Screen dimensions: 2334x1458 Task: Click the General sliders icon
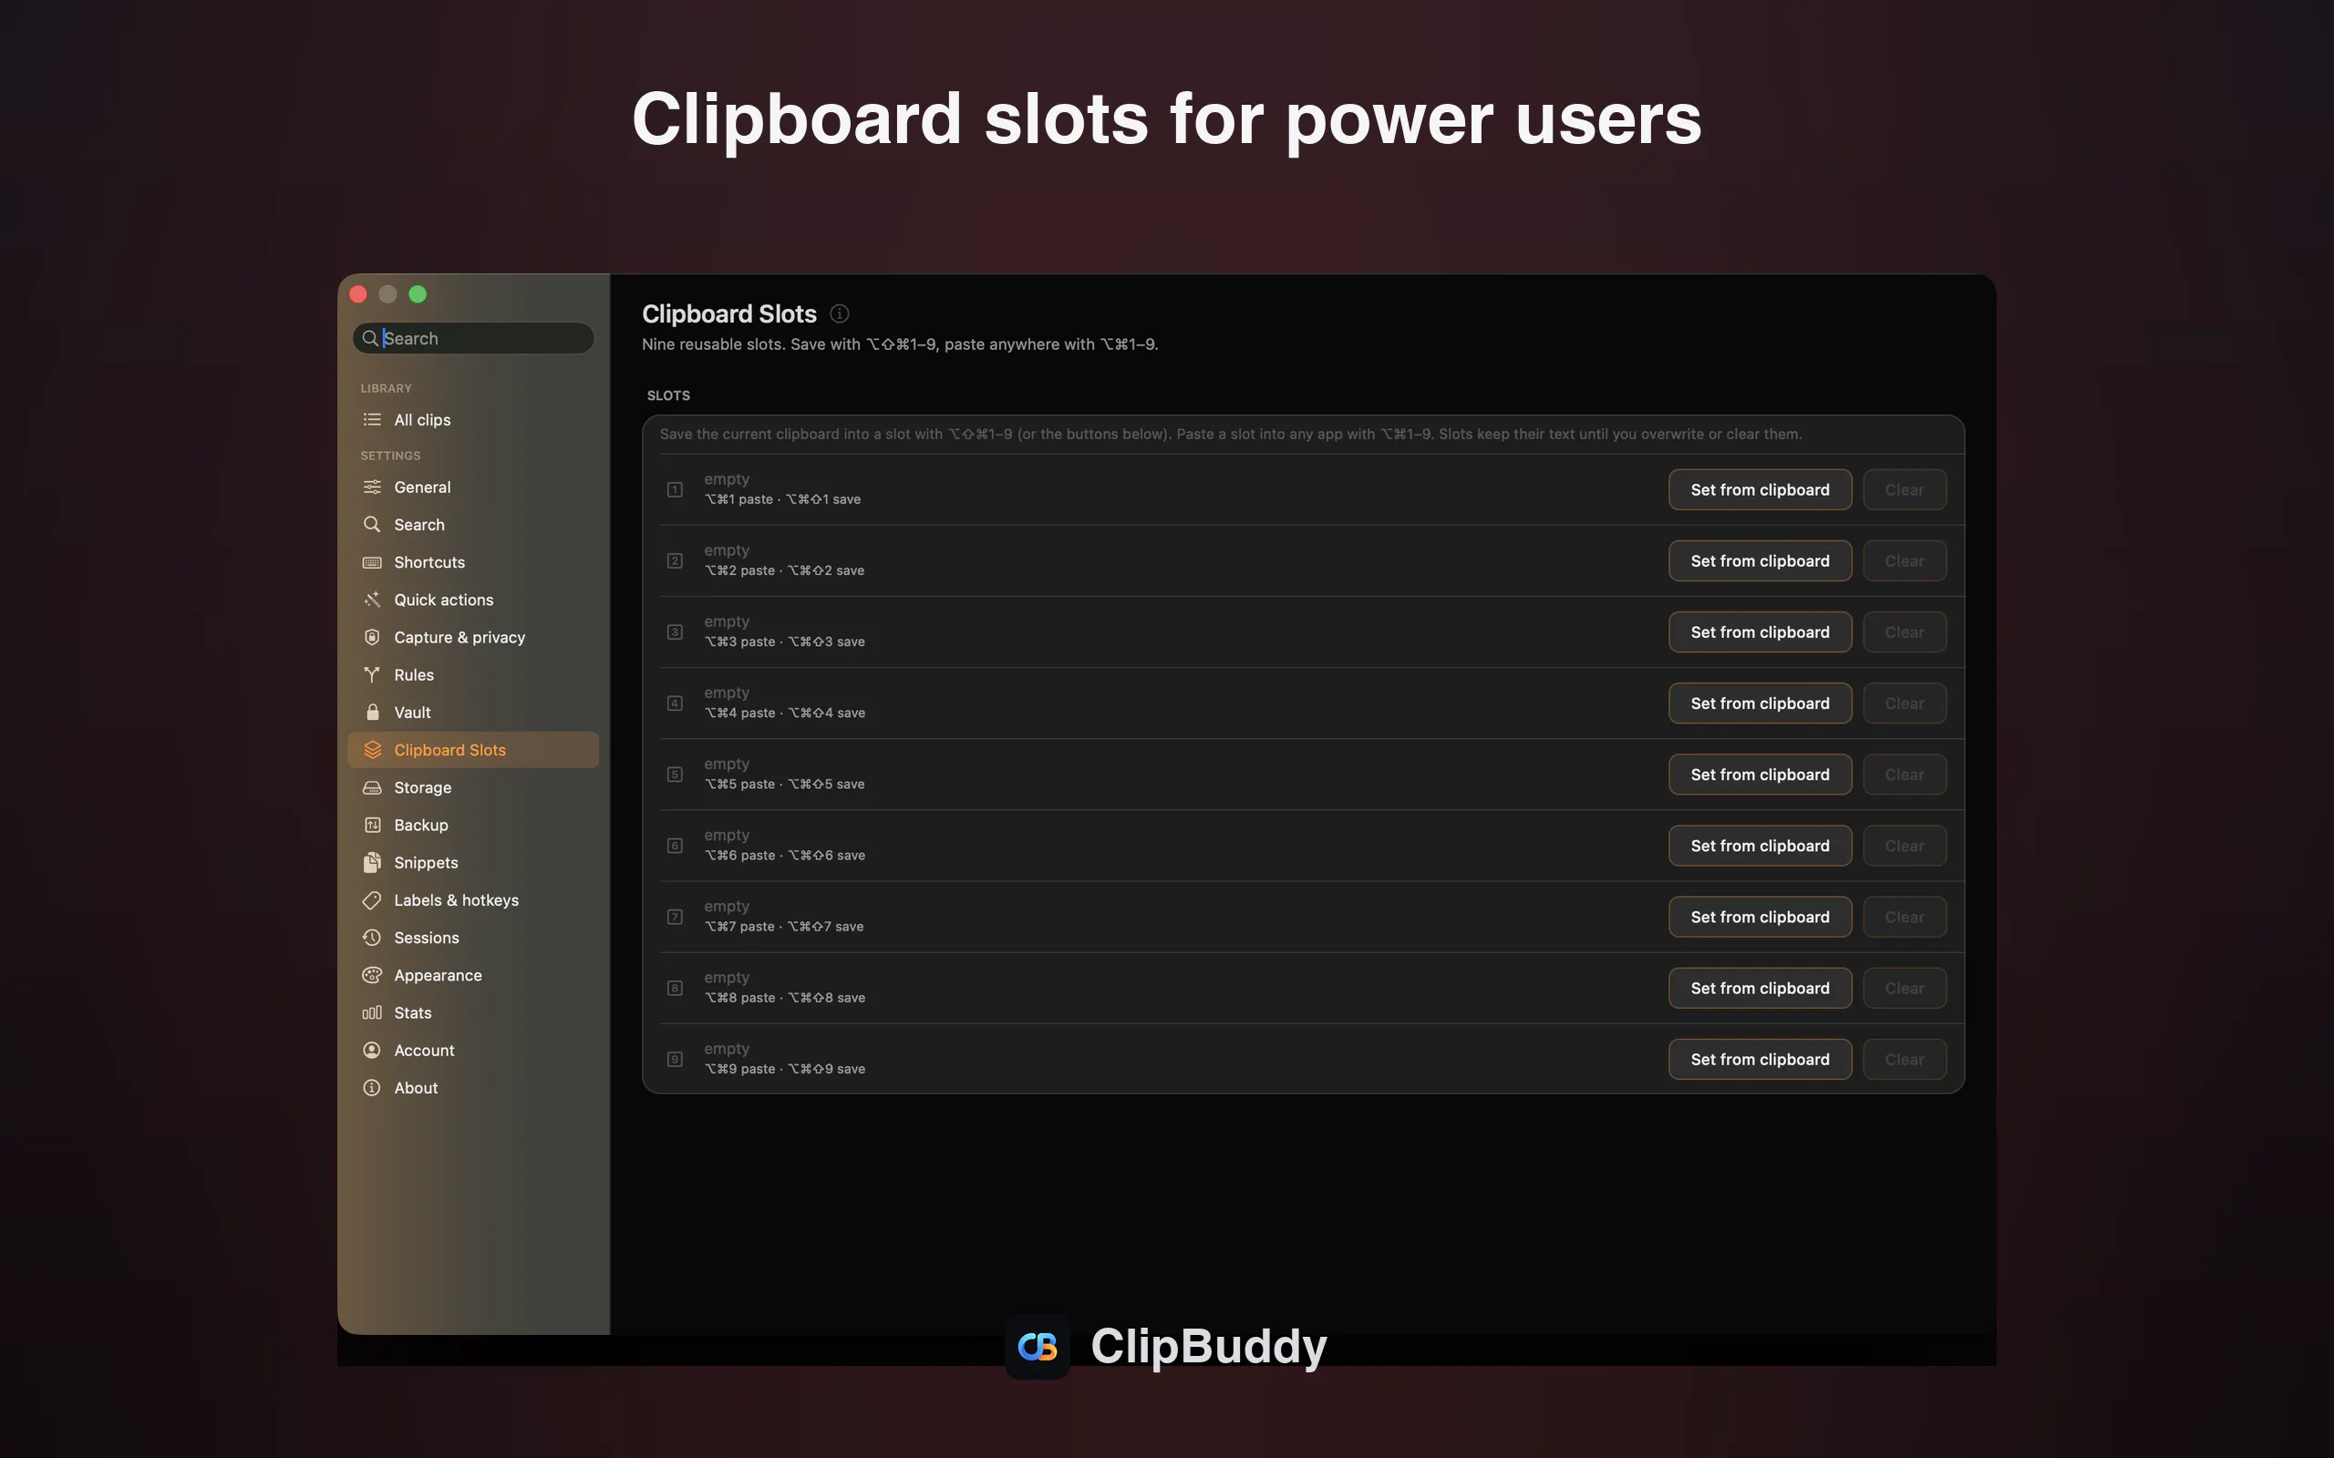click(371, 487)
